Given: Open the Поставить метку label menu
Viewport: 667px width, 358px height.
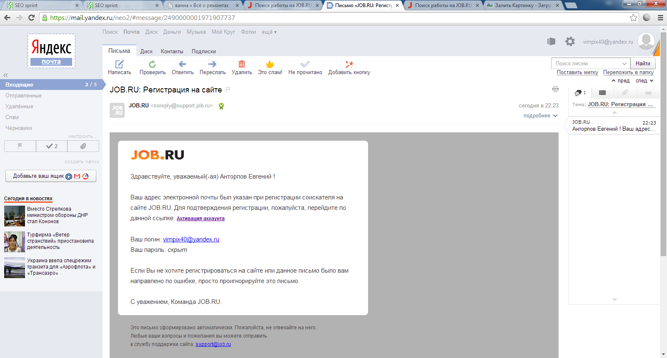Looking at the screenshot, I should [x=577, y=72].
